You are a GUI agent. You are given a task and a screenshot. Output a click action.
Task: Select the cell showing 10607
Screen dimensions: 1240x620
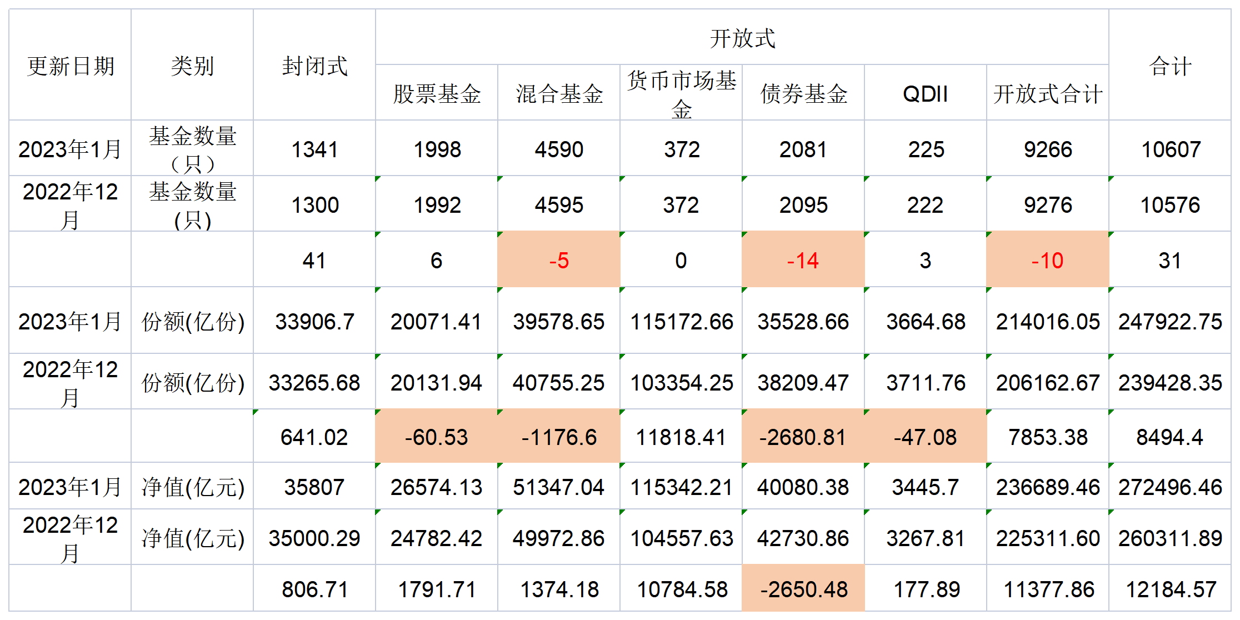pyautogui.click(x=1170, y=149)
